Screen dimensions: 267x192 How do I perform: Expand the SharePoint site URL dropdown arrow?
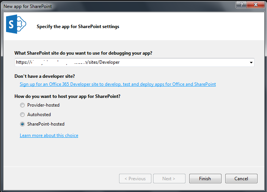point(251,63)
